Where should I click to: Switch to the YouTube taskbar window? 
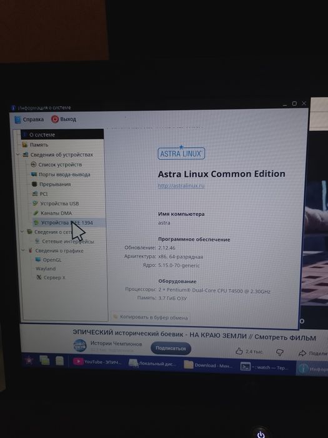pos(97,362)
